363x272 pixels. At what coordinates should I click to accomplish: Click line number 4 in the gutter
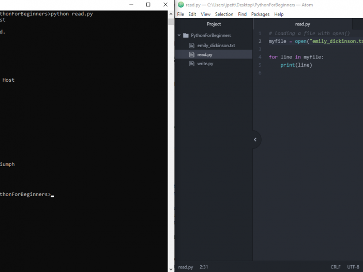click(260, 57)
